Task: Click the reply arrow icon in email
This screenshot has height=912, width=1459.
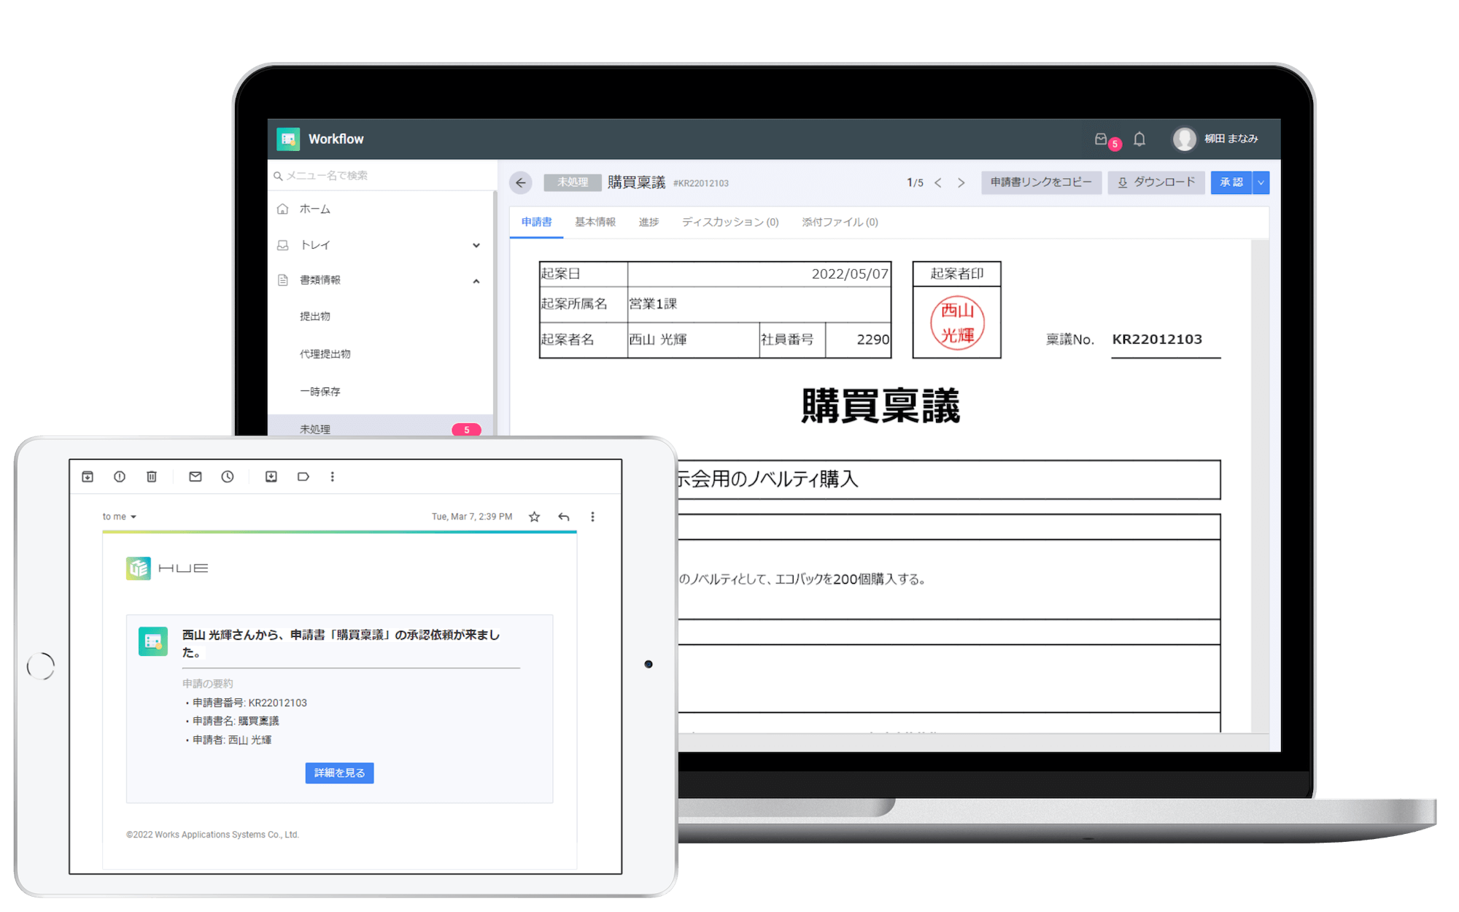Action: click(x=563, y=517)
